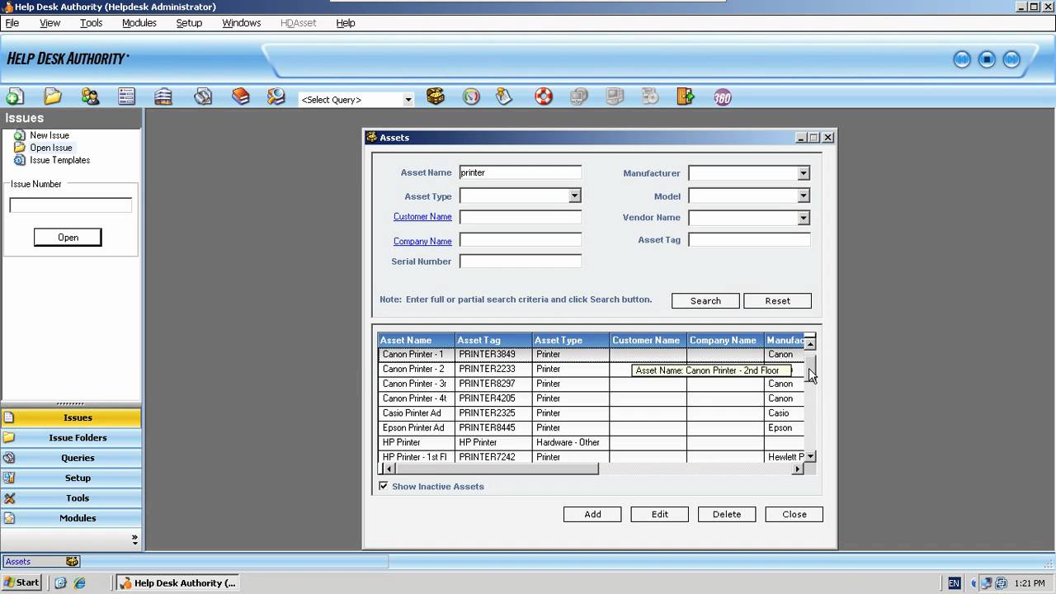Viewport: 1056px width, 594px height.
Task: Open the Asset Type dropdown
Action: 575,196
